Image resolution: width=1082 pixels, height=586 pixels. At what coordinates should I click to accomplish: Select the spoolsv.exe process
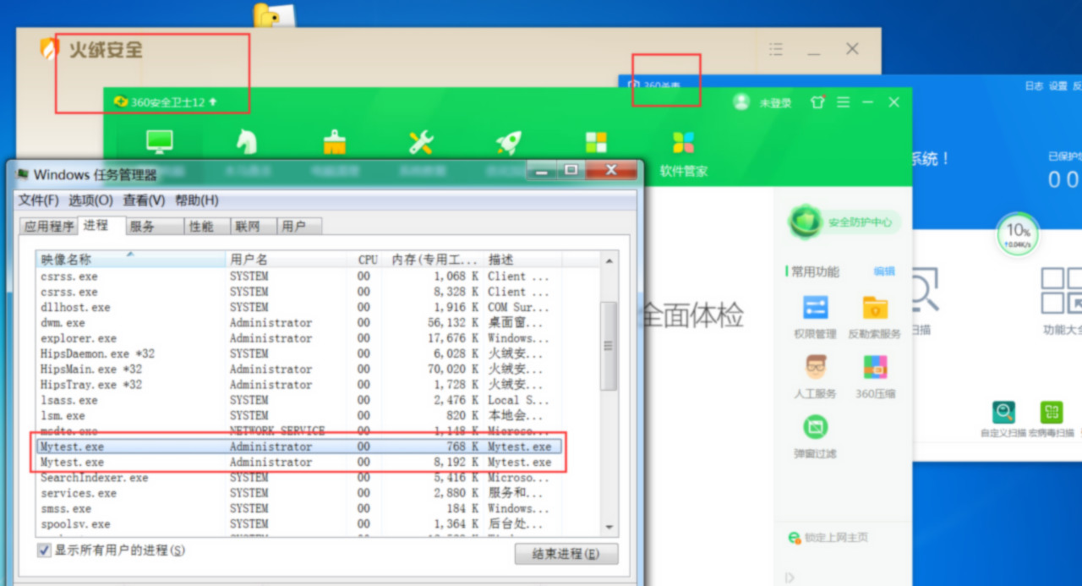300,524
